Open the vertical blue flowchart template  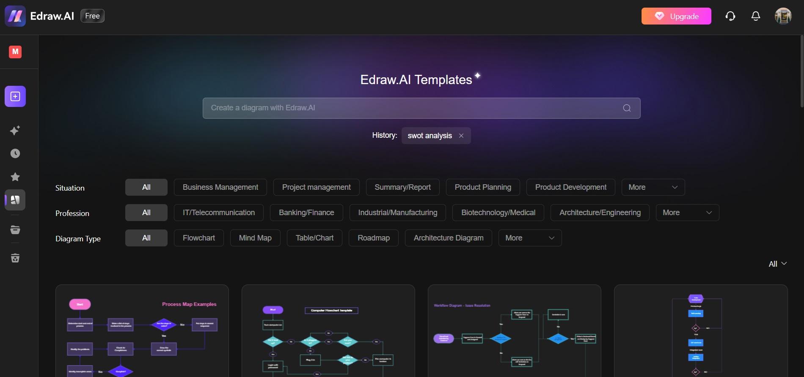[701, 331]
